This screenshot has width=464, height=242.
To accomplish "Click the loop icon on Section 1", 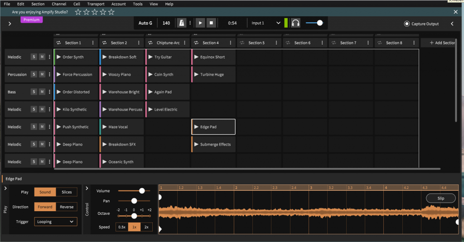I will click(x=58, y=43).
